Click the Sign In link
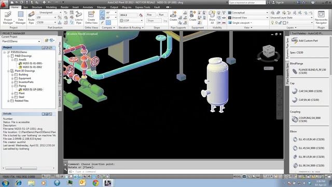The image size is (332, 187). [280, 2]
